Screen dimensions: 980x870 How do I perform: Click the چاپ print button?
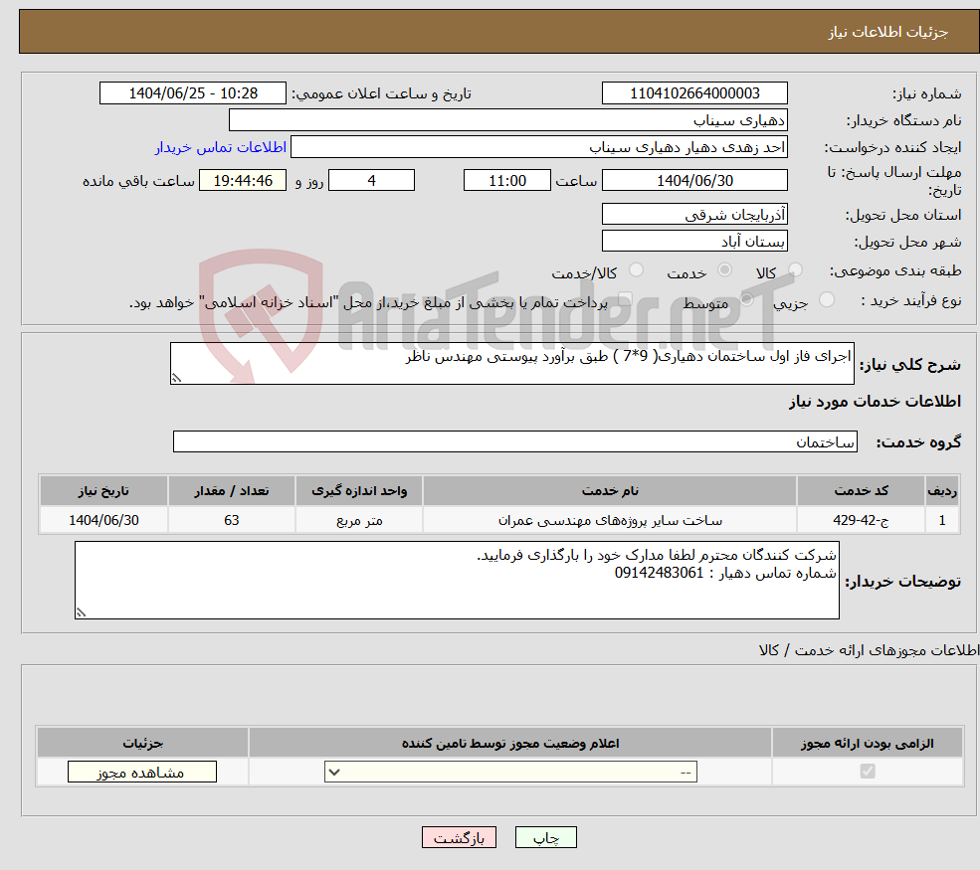click(x=545, y=837)
